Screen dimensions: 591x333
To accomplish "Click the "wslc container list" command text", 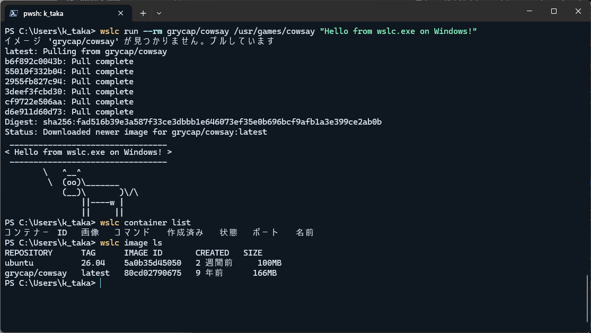I will point(145,223).
